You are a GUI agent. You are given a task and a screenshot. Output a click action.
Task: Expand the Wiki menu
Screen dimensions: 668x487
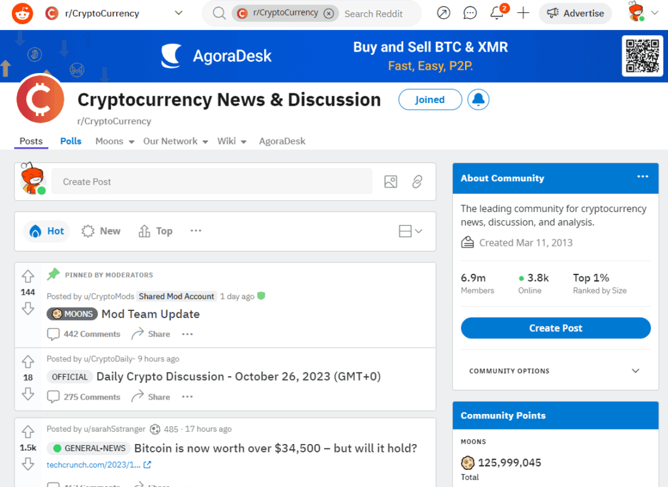(x=232, y=141)
